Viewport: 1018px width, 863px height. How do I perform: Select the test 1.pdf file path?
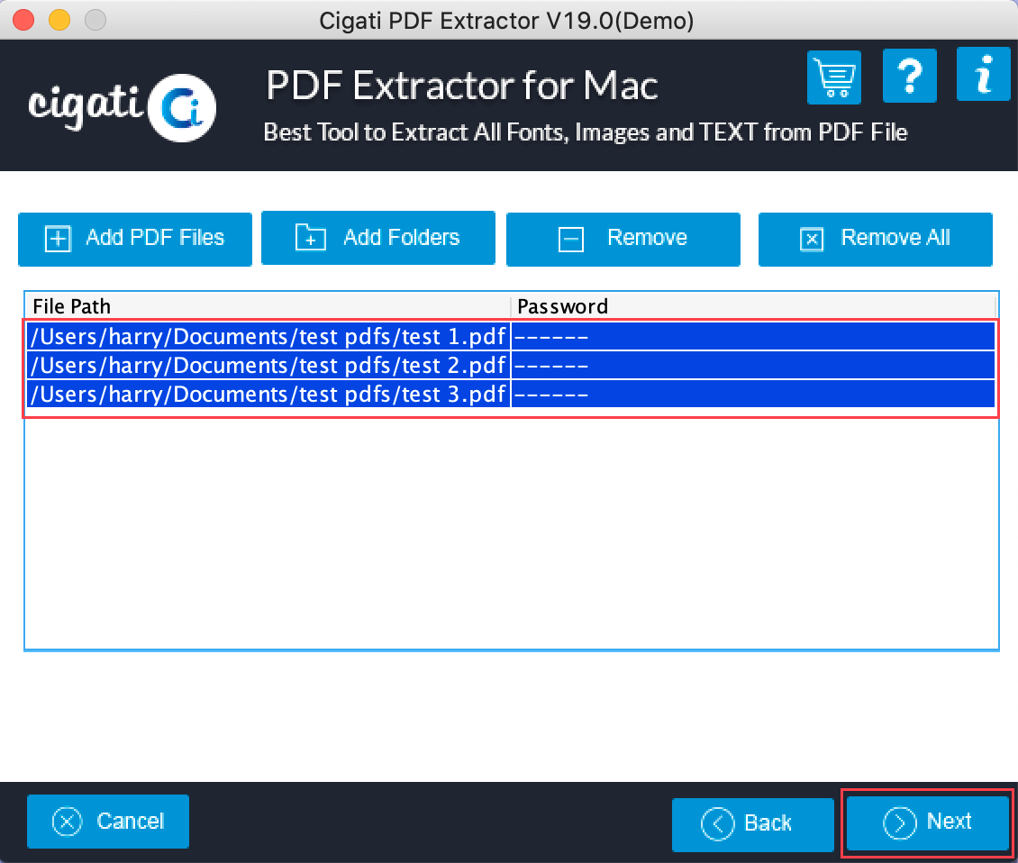coord(268,336)
